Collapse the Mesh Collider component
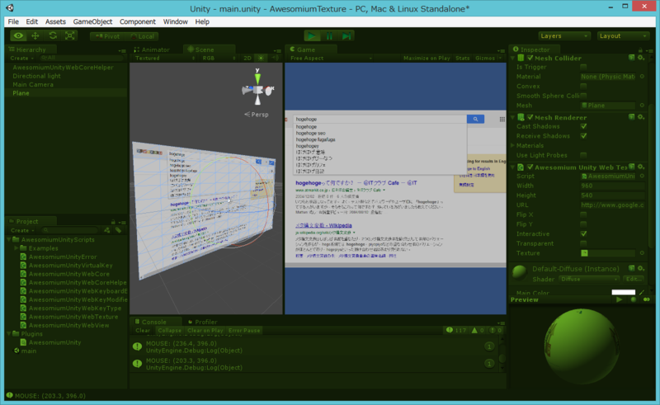Viewport: 660px width, 405px height. click(x=512, y=58)
